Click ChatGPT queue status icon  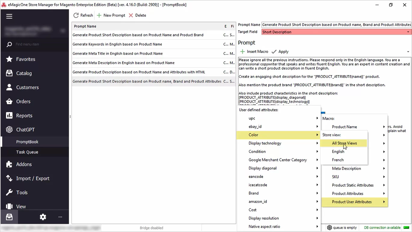pyautogui.click(x=330, y=227)
